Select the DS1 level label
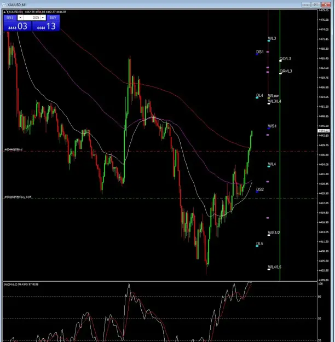Screen dimensions: 335x342 pyautogui.click(x=260, y=51)
